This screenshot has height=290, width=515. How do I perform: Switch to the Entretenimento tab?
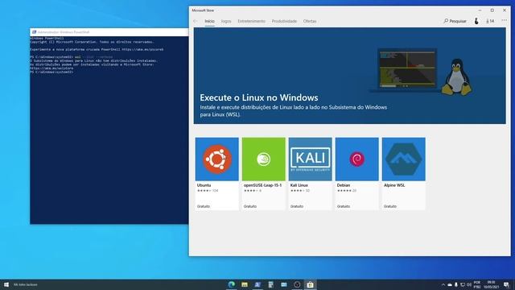coord(251,21)
